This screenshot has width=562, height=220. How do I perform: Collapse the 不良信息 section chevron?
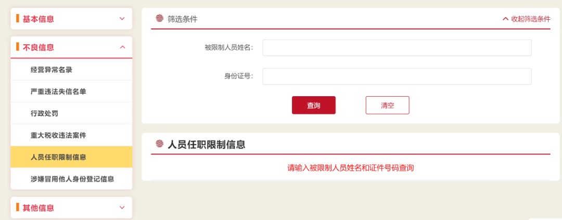pos(122,47)
